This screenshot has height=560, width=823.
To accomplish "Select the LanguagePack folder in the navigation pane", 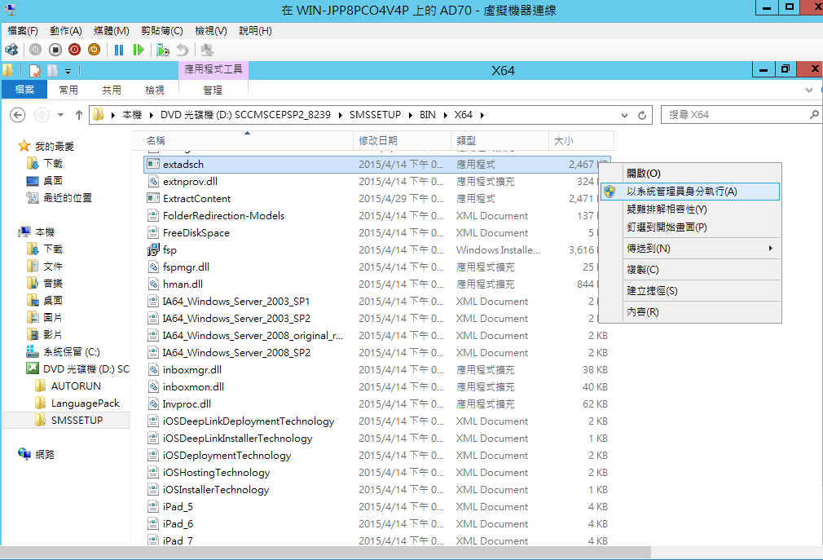I will (x=85, y=403).
